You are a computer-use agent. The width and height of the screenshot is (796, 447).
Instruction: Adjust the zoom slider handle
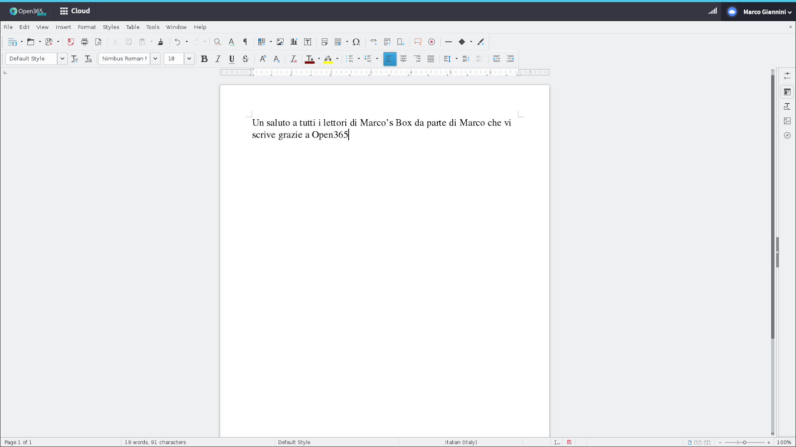pyautogui.click(x=744, y=443)
